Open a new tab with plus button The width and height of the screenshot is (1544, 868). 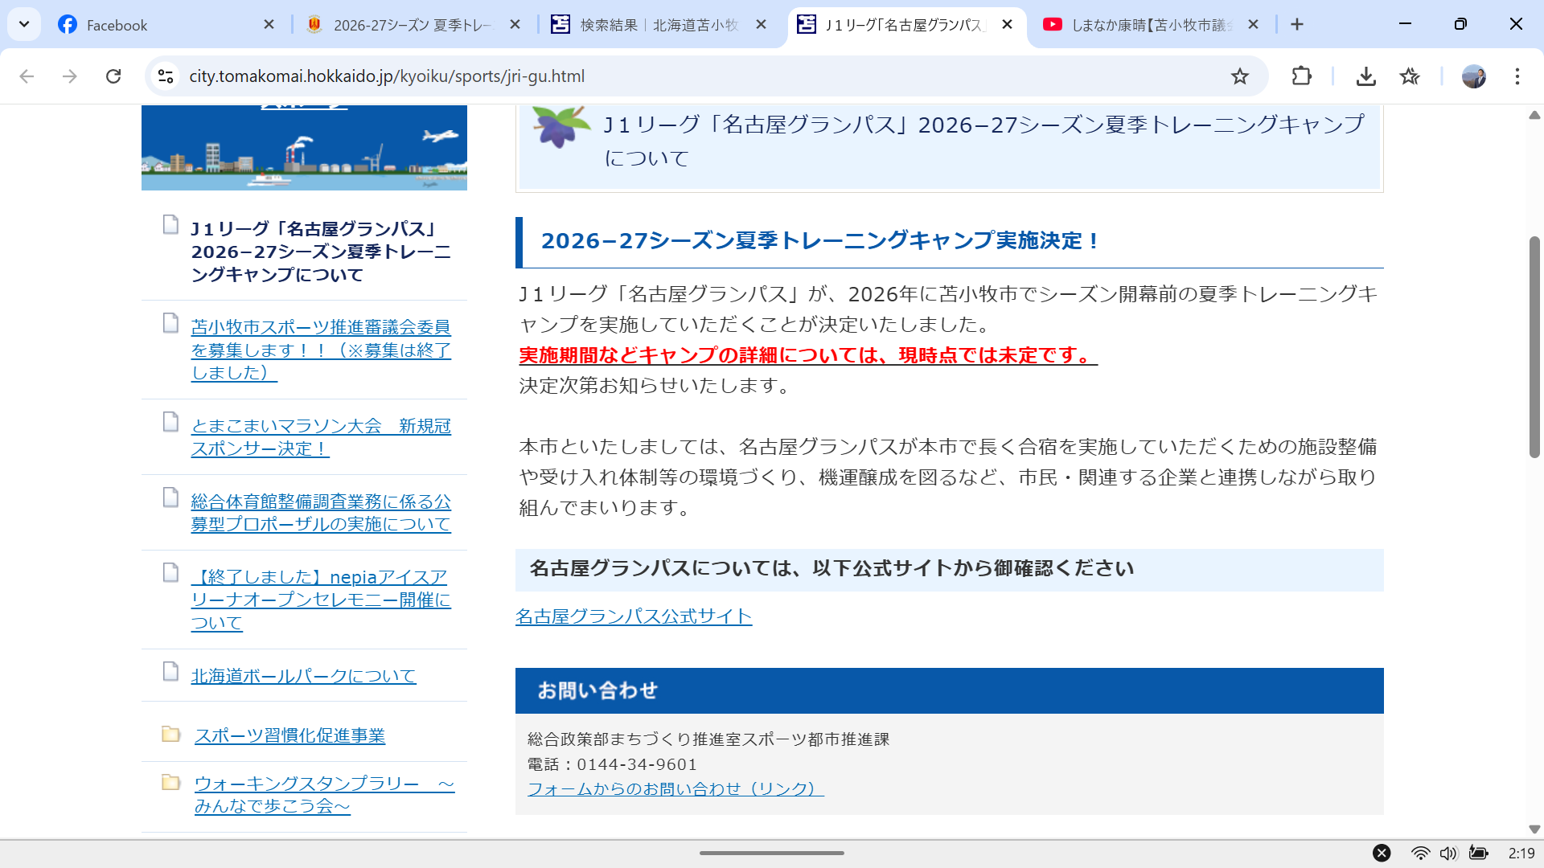pos(1296,25)
